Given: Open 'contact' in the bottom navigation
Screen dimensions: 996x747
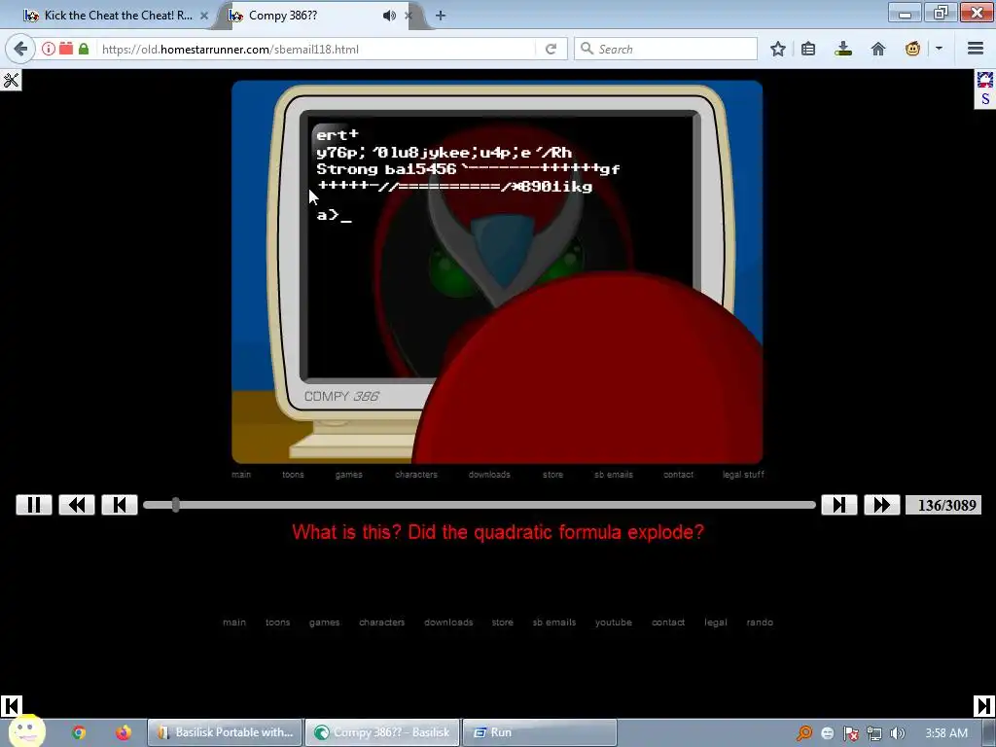Looking at the screenshot, I should tap(668, 622).
